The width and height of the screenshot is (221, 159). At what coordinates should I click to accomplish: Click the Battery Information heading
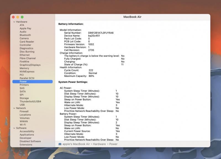pos(71,24)
